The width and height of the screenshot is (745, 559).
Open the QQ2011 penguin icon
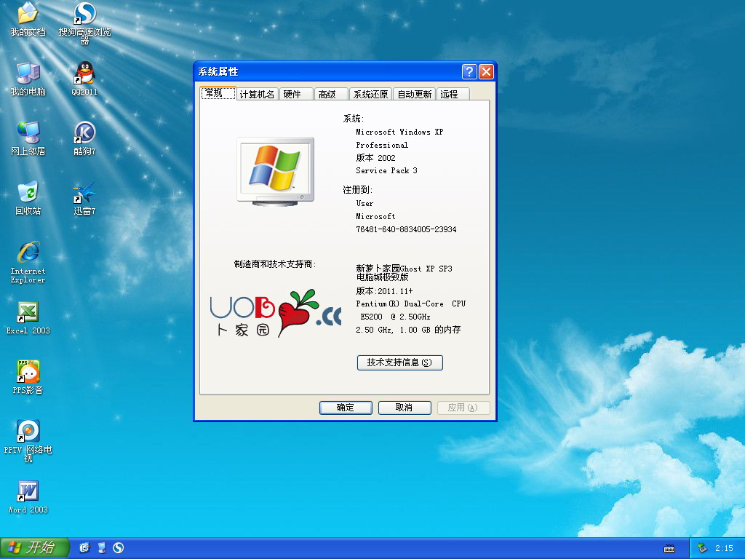tap(84, 79)
